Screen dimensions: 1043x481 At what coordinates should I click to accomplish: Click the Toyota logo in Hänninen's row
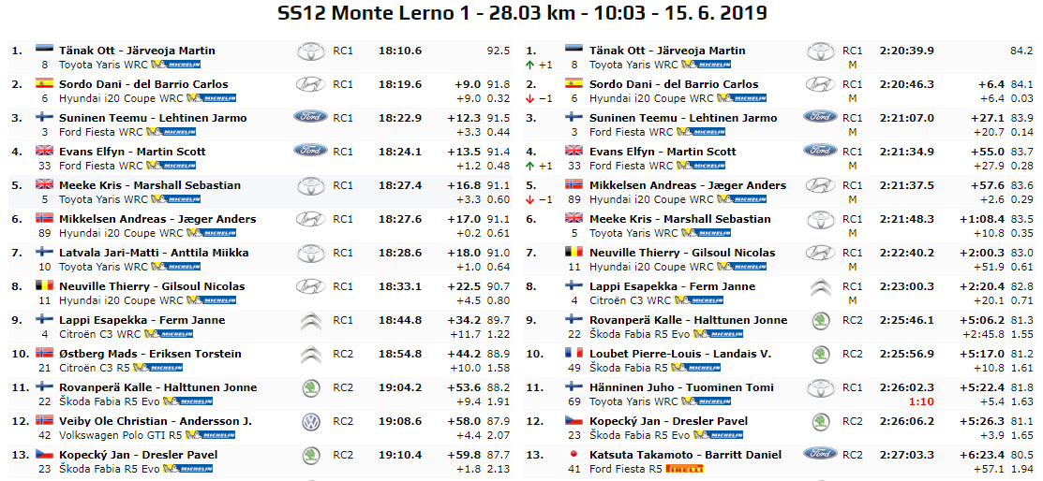click(x=820, y=388)
